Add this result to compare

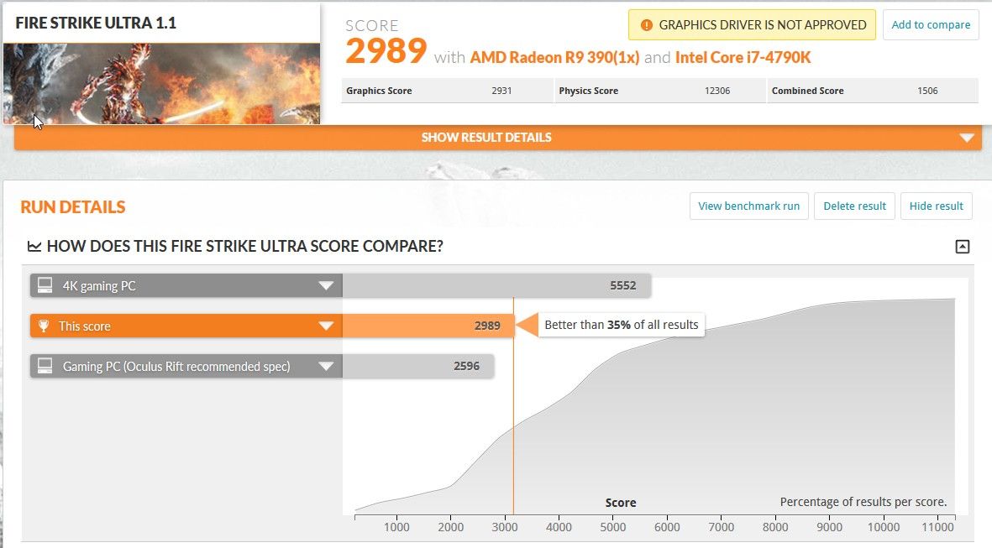pyautogui.click(x=931, y=25)
